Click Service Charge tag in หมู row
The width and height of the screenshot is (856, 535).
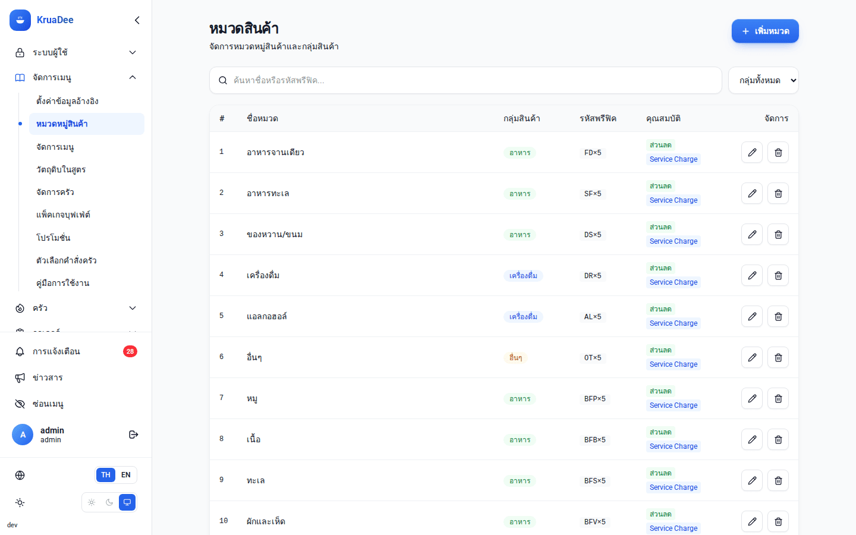tap(674, 405)
